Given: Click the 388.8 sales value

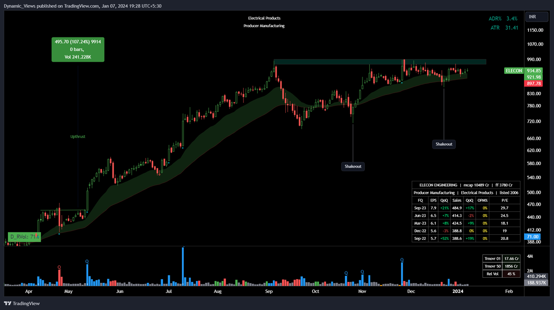Looking at the screenshot, I should click(x=457, y=231).
